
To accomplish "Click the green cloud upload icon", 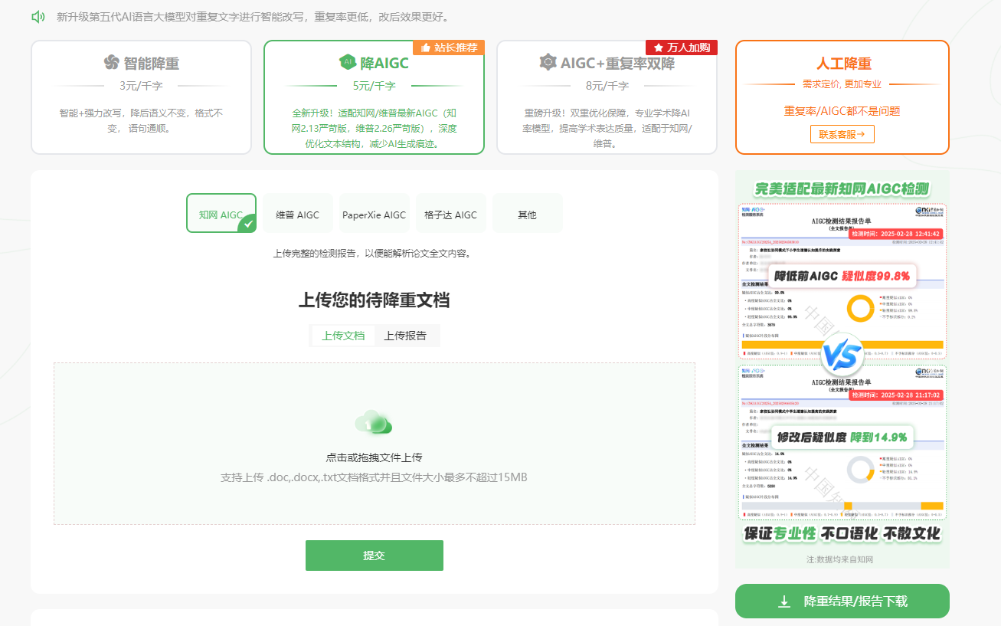I will point(374,422).
